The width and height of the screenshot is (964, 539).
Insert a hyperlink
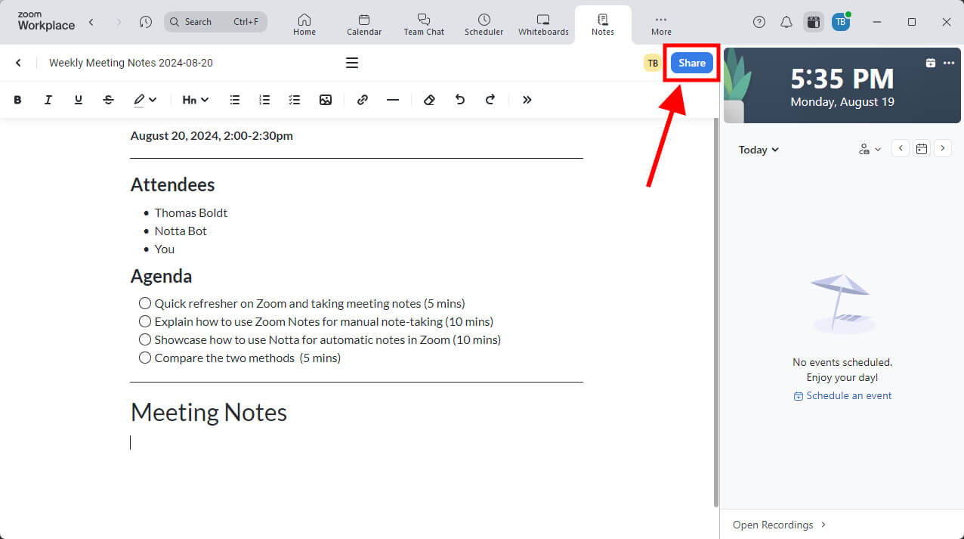coord(363,100)
